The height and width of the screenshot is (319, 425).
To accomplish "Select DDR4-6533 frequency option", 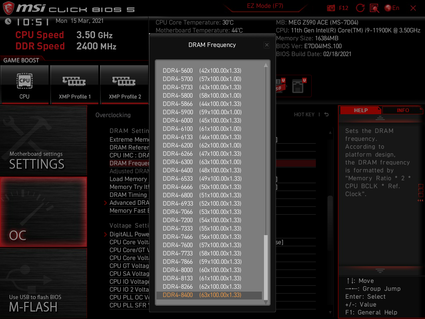I will 209,179.
